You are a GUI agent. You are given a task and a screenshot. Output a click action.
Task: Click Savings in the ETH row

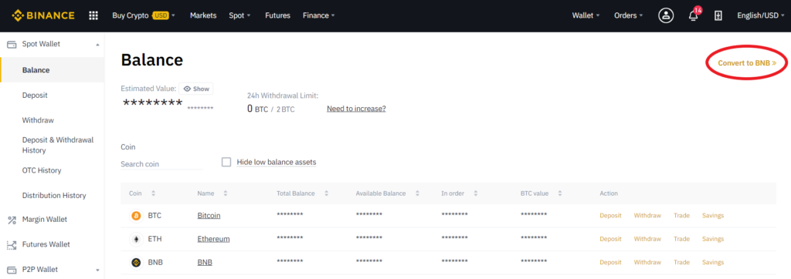713,239
